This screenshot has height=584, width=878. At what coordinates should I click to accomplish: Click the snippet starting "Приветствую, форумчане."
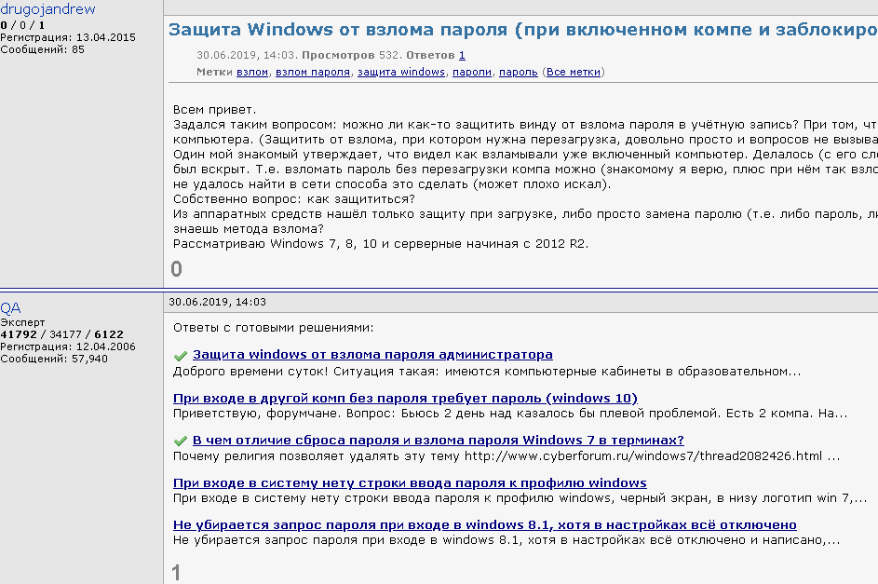pos(510,414)
